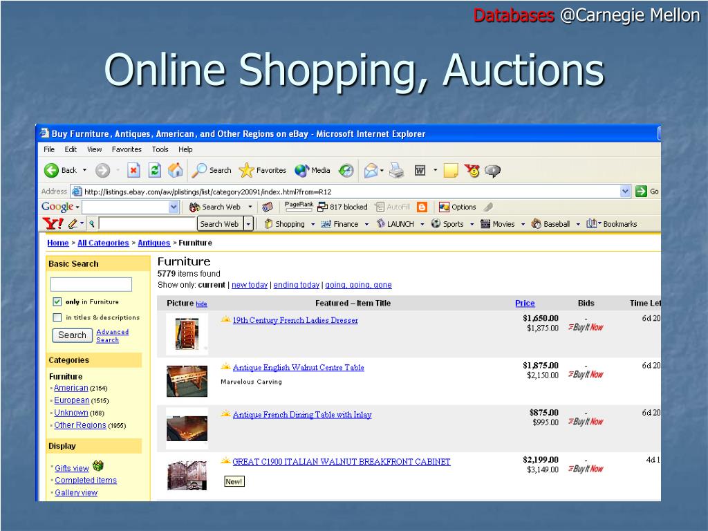
Task: Click the Refresh page icon
Action: coord(154,170)
